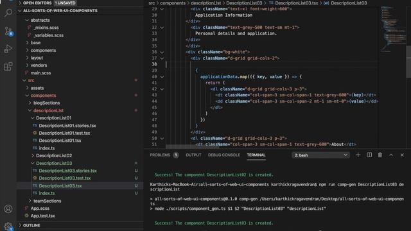Collapse the descriptionList folder
Screen dimensions: 411x231
[x=48, y=110]
